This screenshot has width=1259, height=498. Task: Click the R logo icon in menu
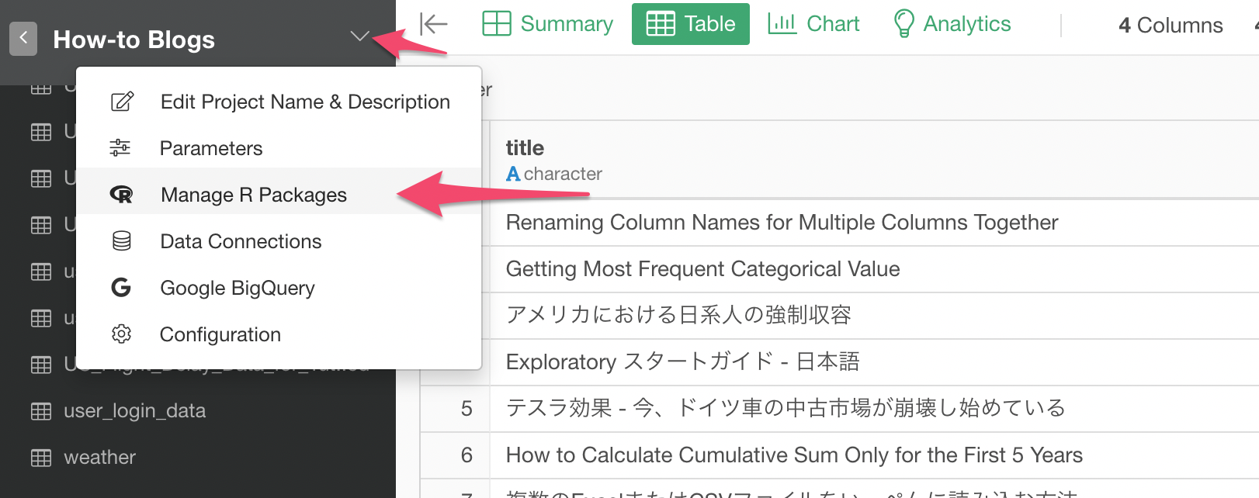click(121, 195)
